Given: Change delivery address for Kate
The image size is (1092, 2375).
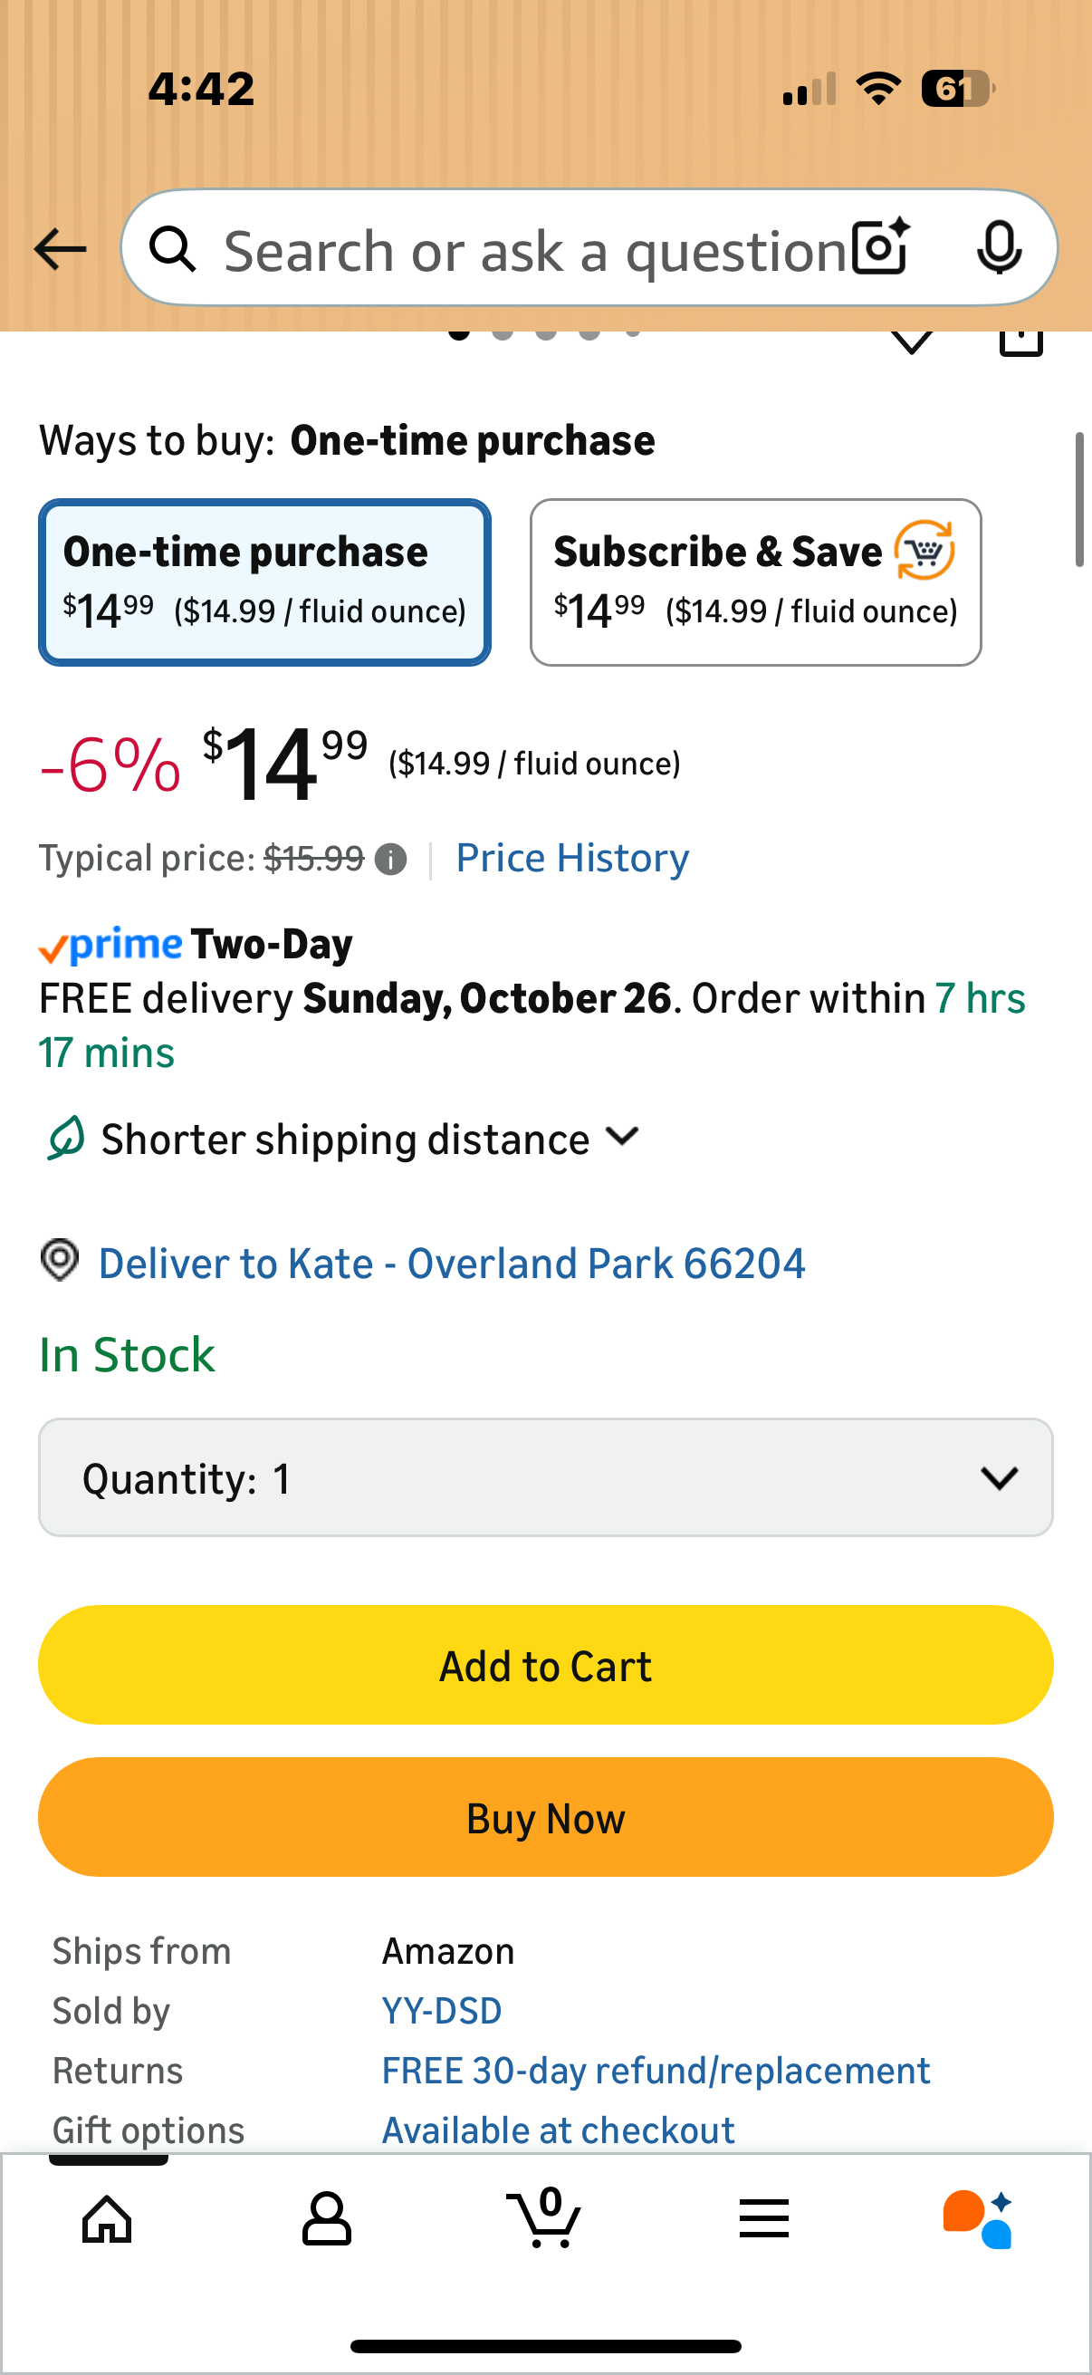Looking at the screenshot, I should point(452,1263).
